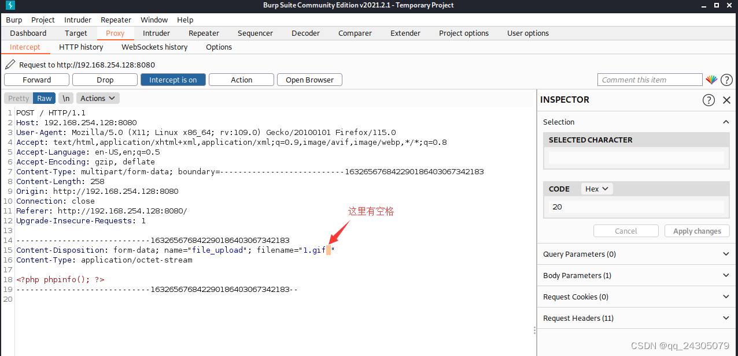Forward the intercepted request
Screen dimensions: 738x356
point(36,80)
